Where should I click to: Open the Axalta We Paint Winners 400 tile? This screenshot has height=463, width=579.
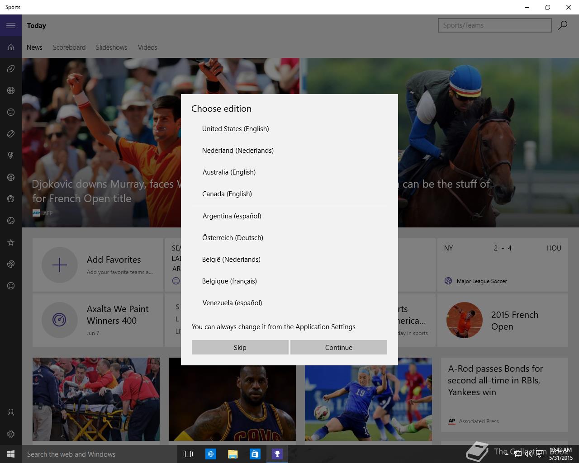point(98,320)
